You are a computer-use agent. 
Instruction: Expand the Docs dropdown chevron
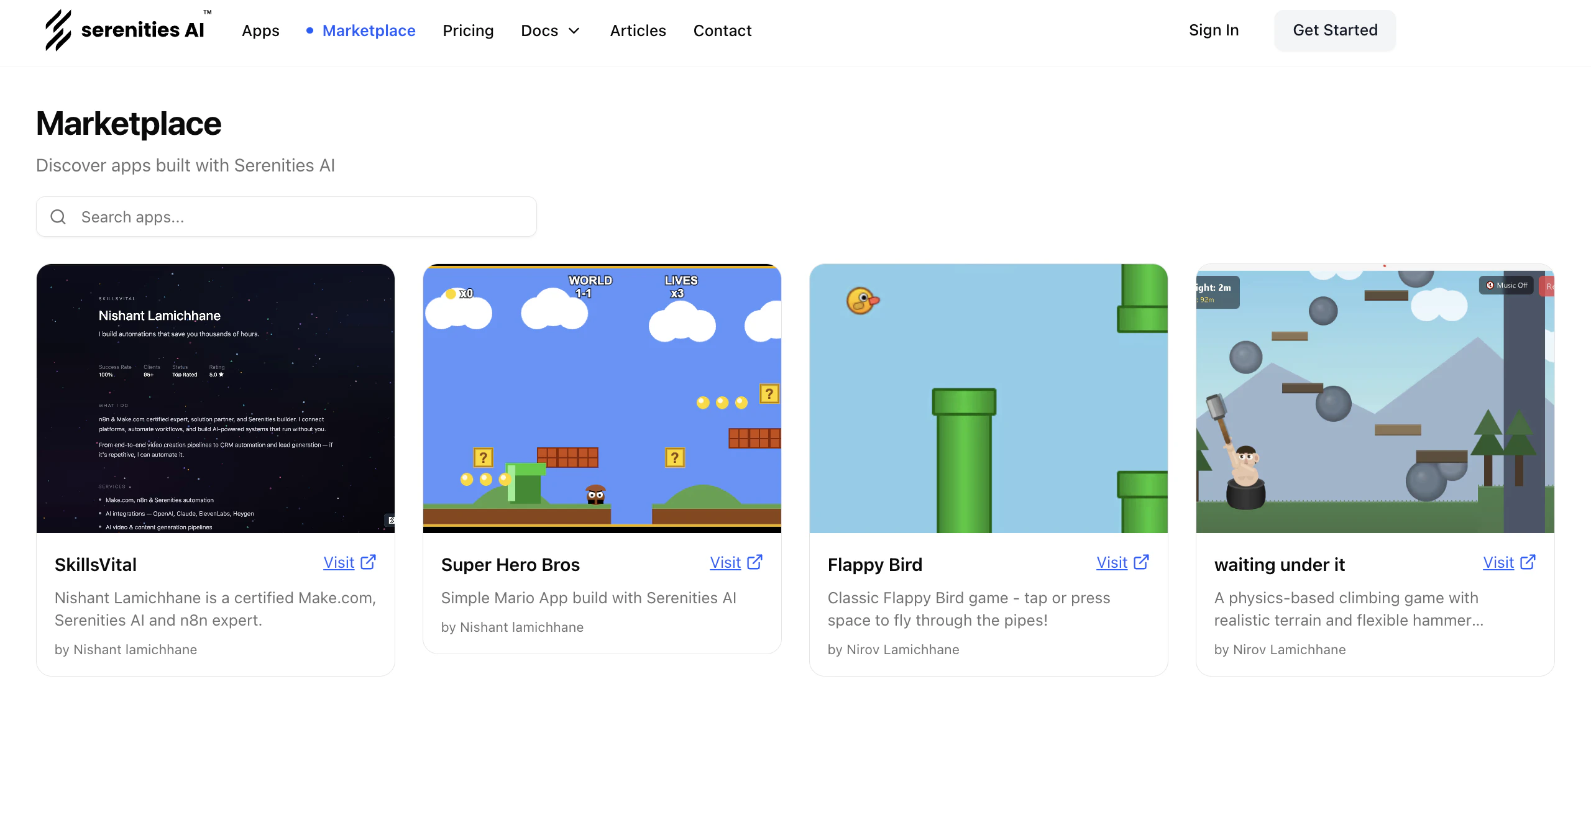tap(574, 30)
